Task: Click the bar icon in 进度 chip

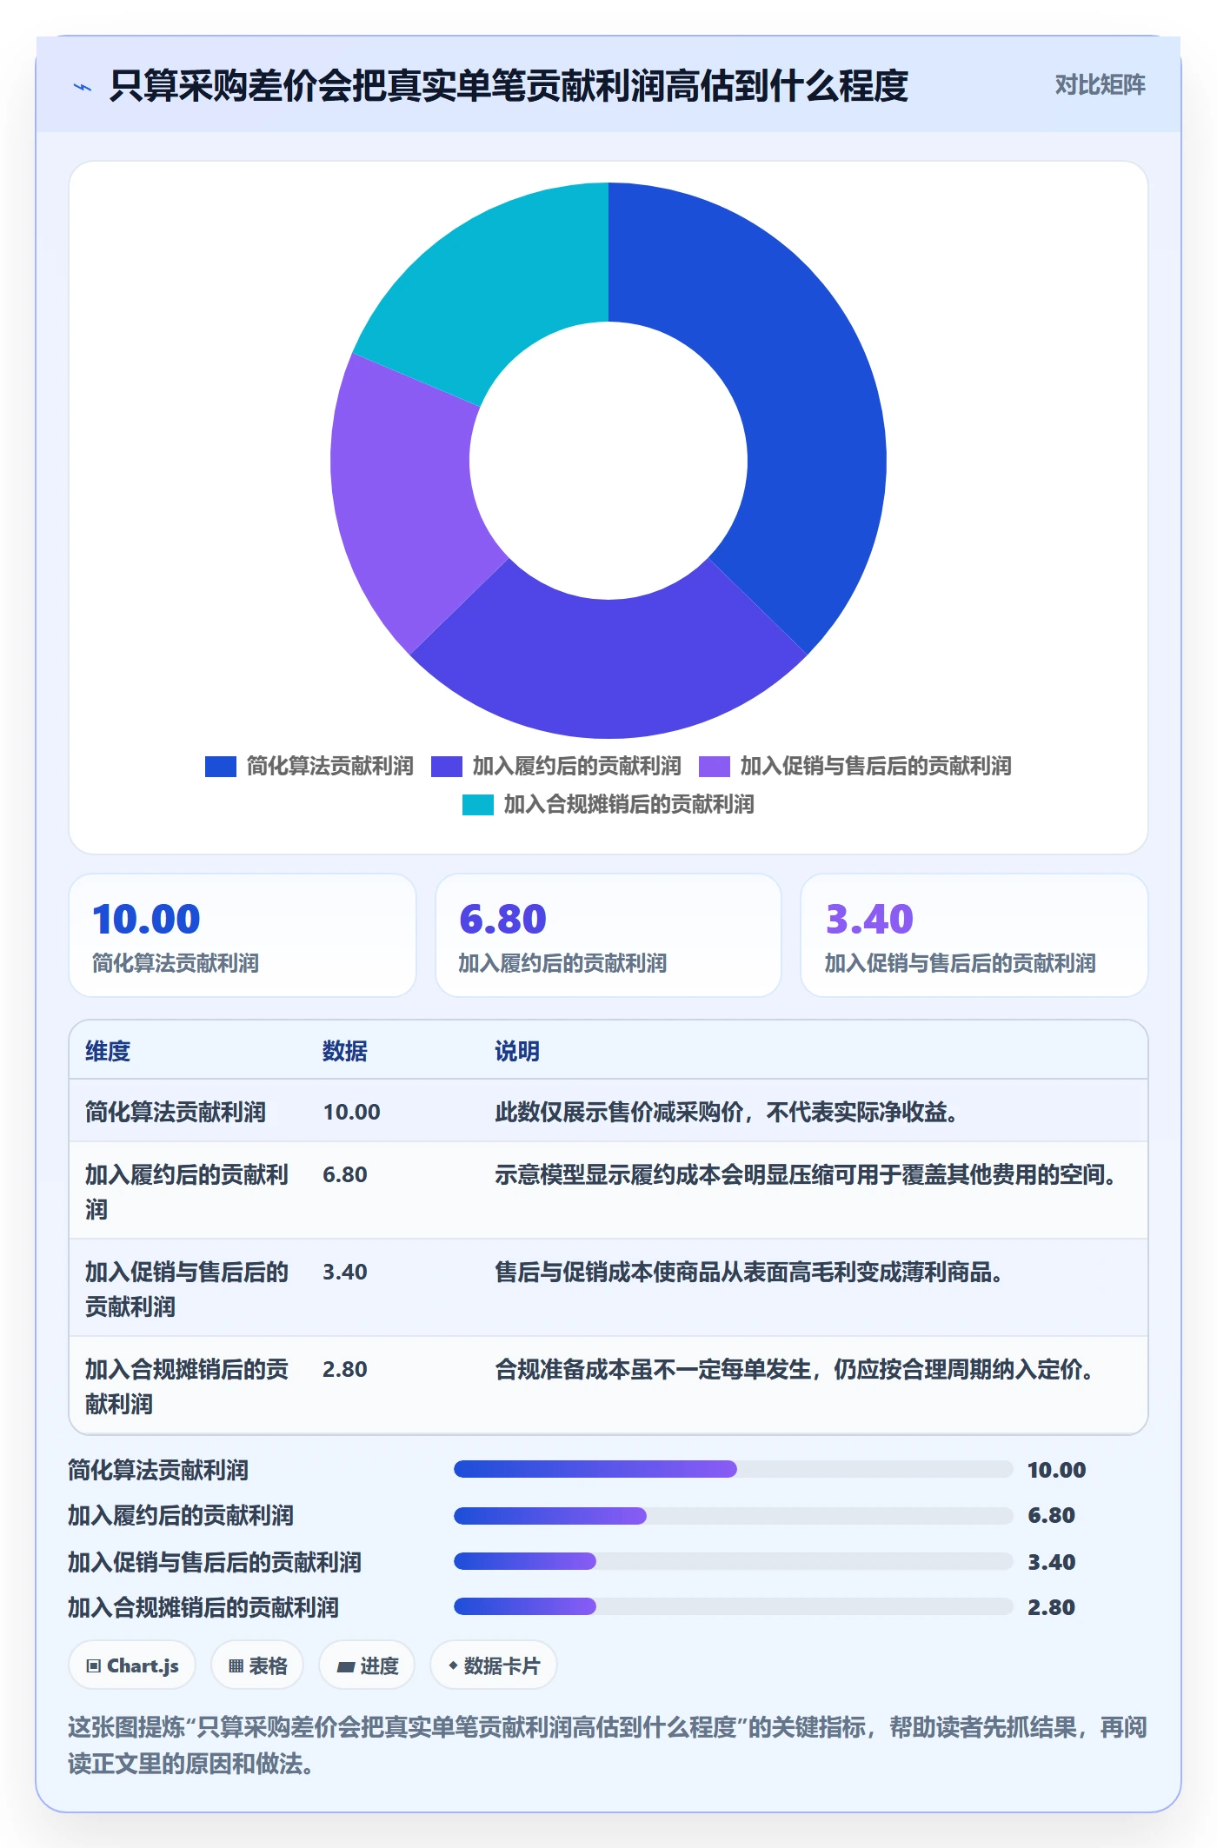Action: point(346,1667)
